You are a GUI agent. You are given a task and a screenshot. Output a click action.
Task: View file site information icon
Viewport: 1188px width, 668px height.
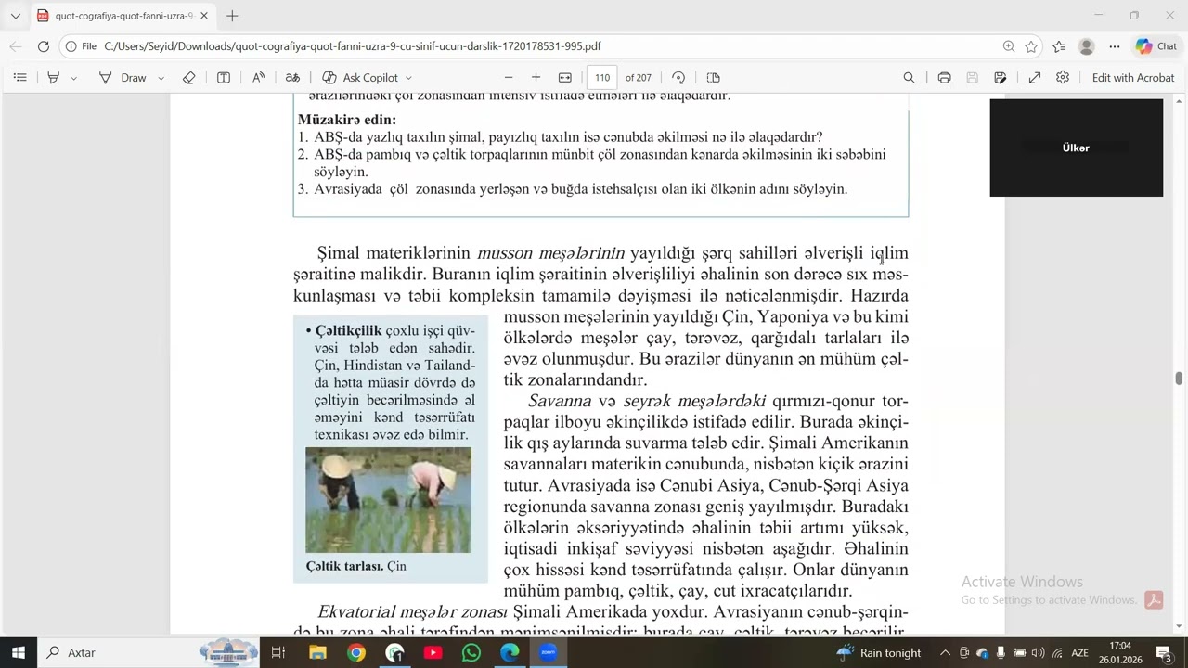click(71, 46)
